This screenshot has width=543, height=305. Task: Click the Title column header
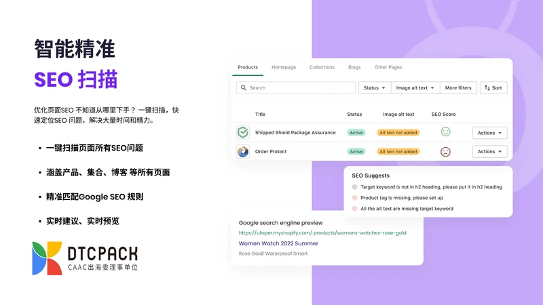pos(260,114)
